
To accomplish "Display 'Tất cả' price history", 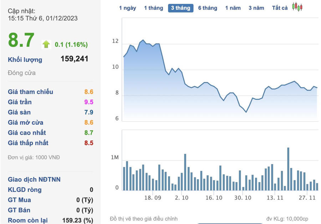I will [280, 8].
